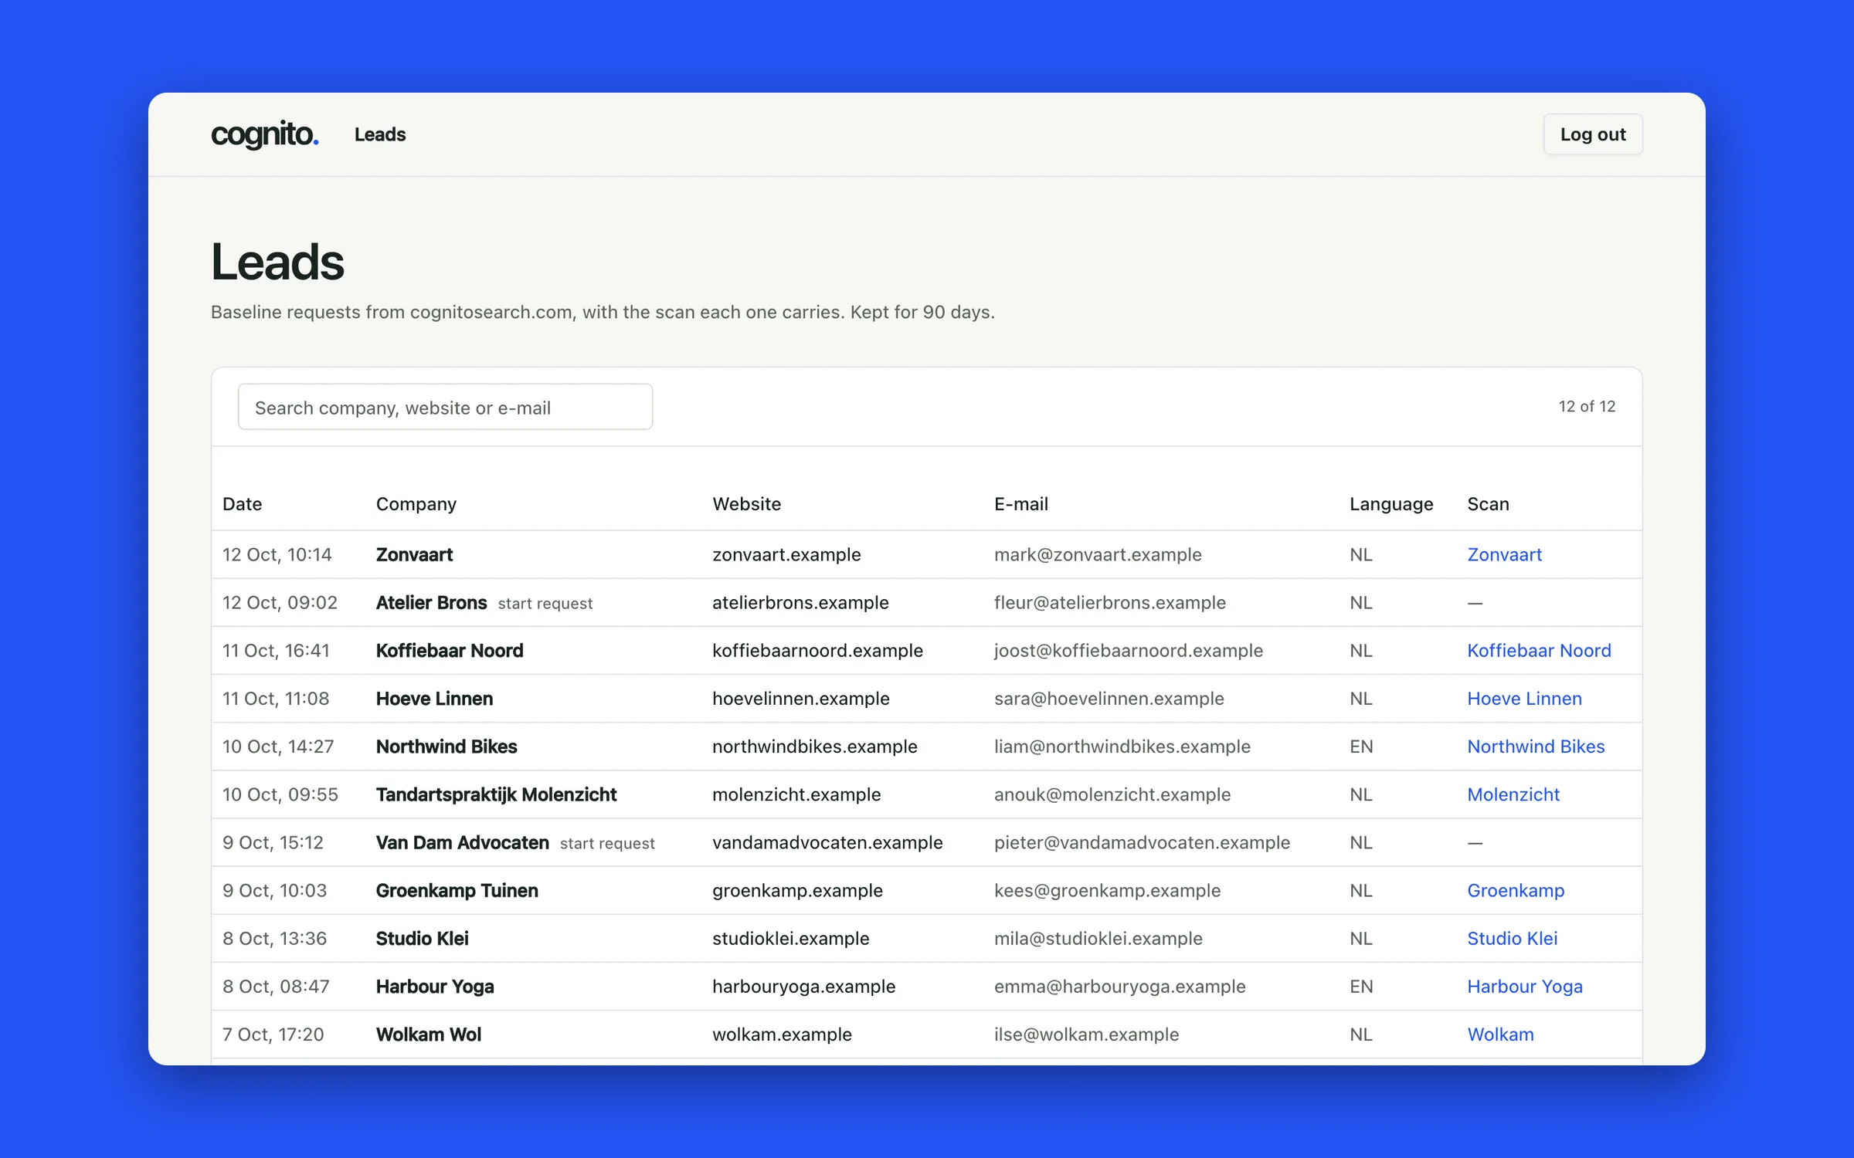Click the Language column header

[x=1391, y=503]
